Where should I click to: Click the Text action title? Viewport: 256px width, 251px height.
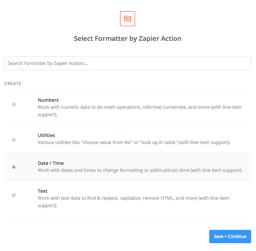[x=43, y=191]
